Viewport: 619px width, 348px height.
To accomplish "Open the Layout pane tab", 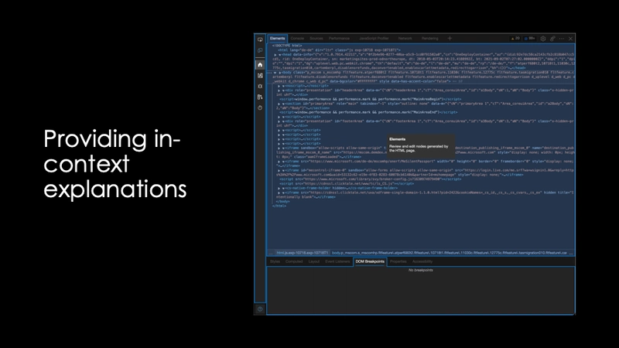I will tap(314, 261).
